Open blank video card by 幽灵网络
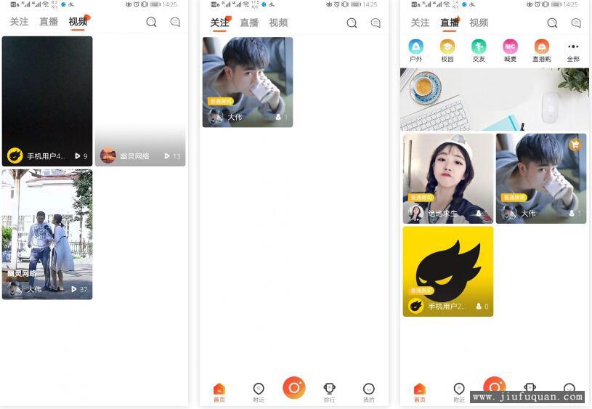Image resolution: width=592 pixels, height=409 pixels. tap(140, 101)
